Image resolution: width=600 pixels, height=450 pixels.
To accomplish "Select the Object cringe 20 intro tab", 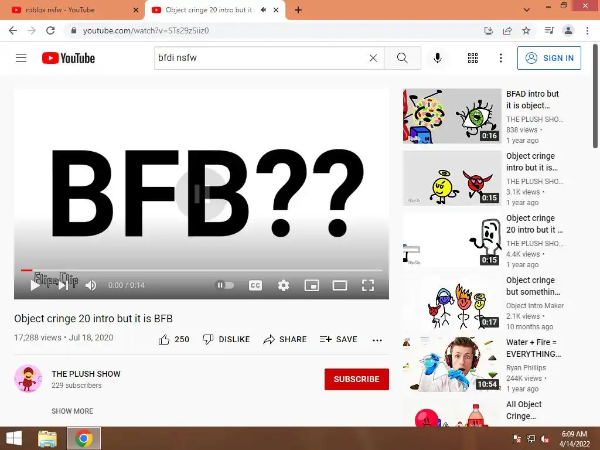I will (x=209, y=10).
